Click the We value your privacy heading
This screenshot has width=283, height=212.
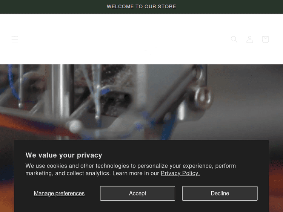click(x=64, y=155)
